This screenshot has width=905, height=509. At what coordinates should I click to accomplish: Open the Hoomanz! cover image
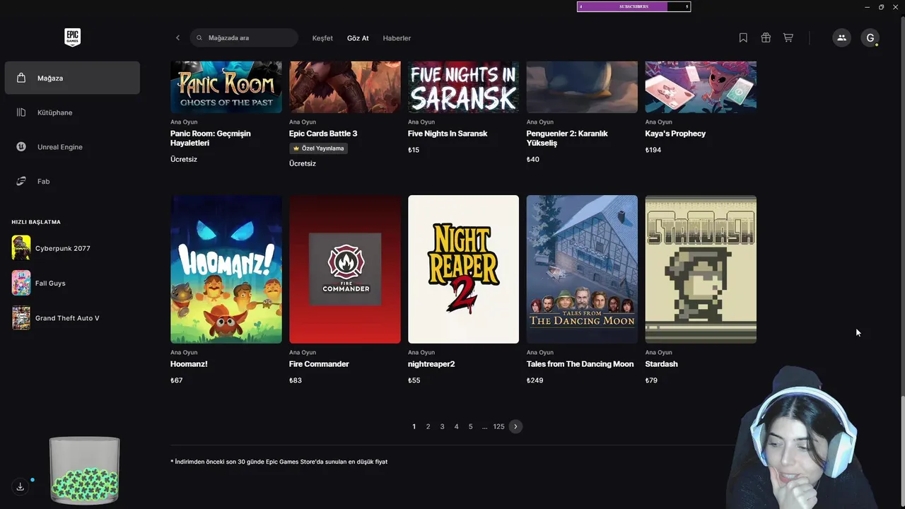226,269
